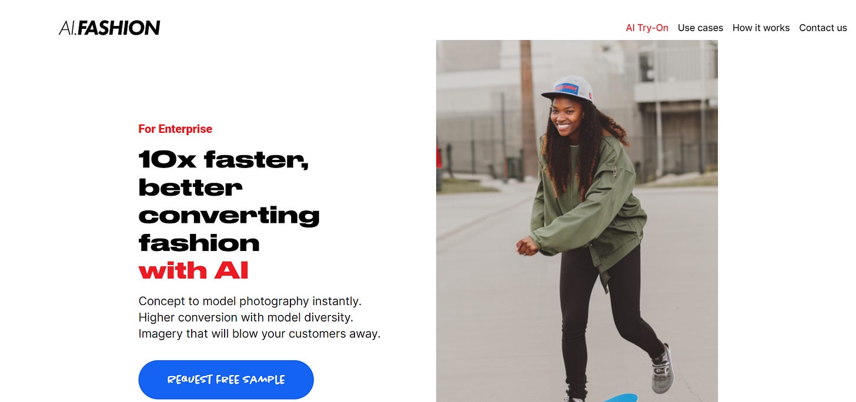The image size is (856, 402).
Task: Click the model's snapback cap in photo
Action: pos(567,88)
